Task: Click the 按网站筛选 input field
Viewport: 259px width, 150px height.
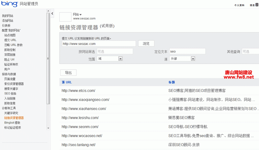Action: [115, 51]
